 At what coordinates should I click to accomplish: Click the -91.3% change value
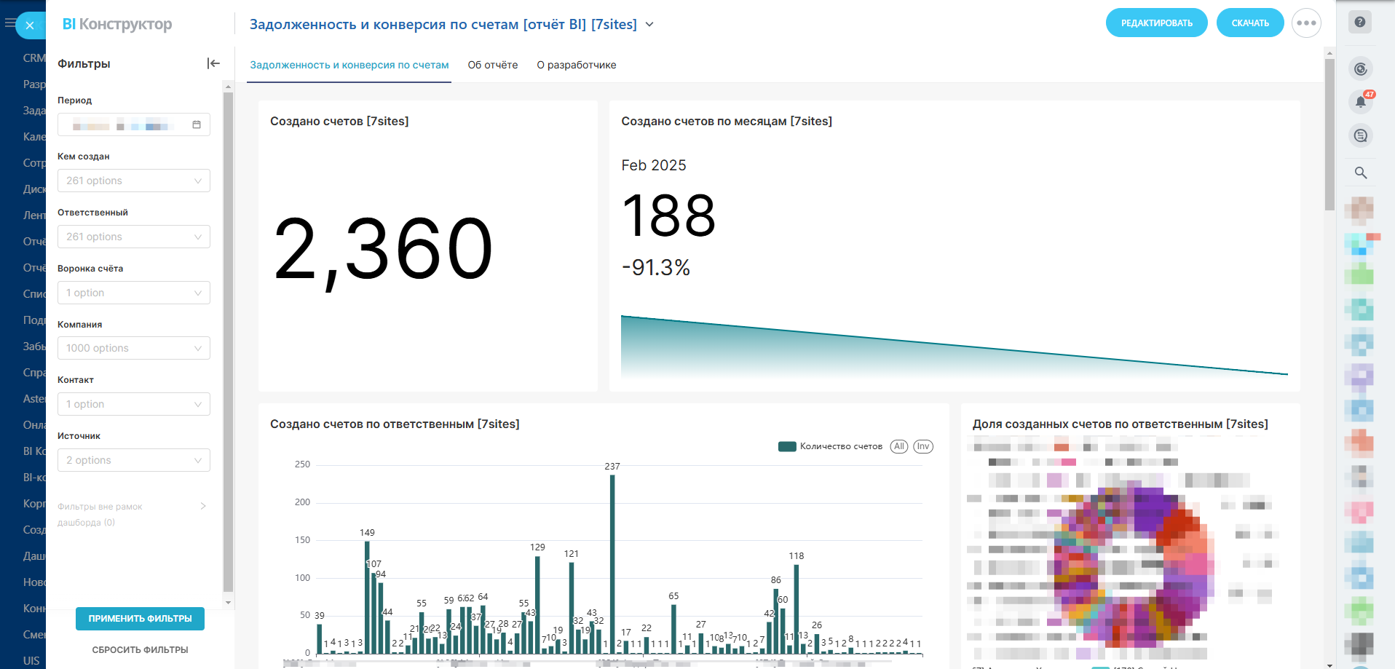click(656, 268)
